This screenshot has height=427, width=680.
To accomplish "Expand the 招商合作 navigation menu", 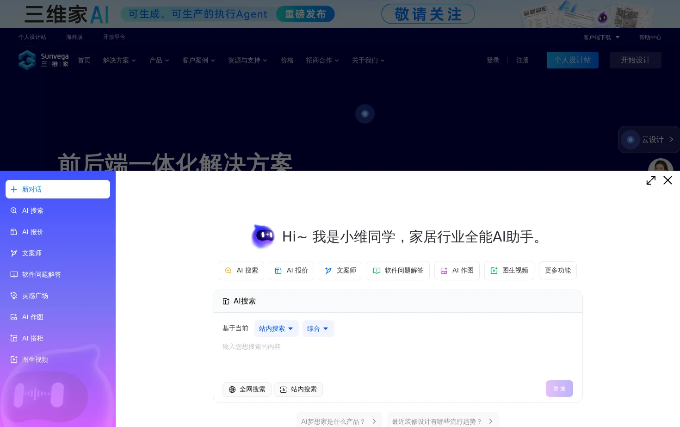I will pyautogui.click(x=322, y=60).
